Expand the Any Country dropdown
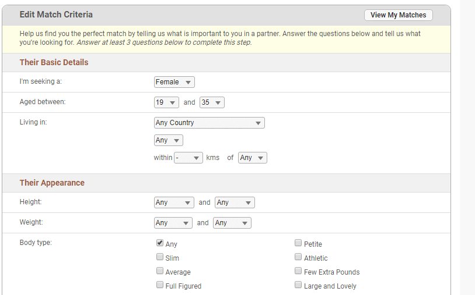Viewport: 475px width, 295px height. [209, 123]
